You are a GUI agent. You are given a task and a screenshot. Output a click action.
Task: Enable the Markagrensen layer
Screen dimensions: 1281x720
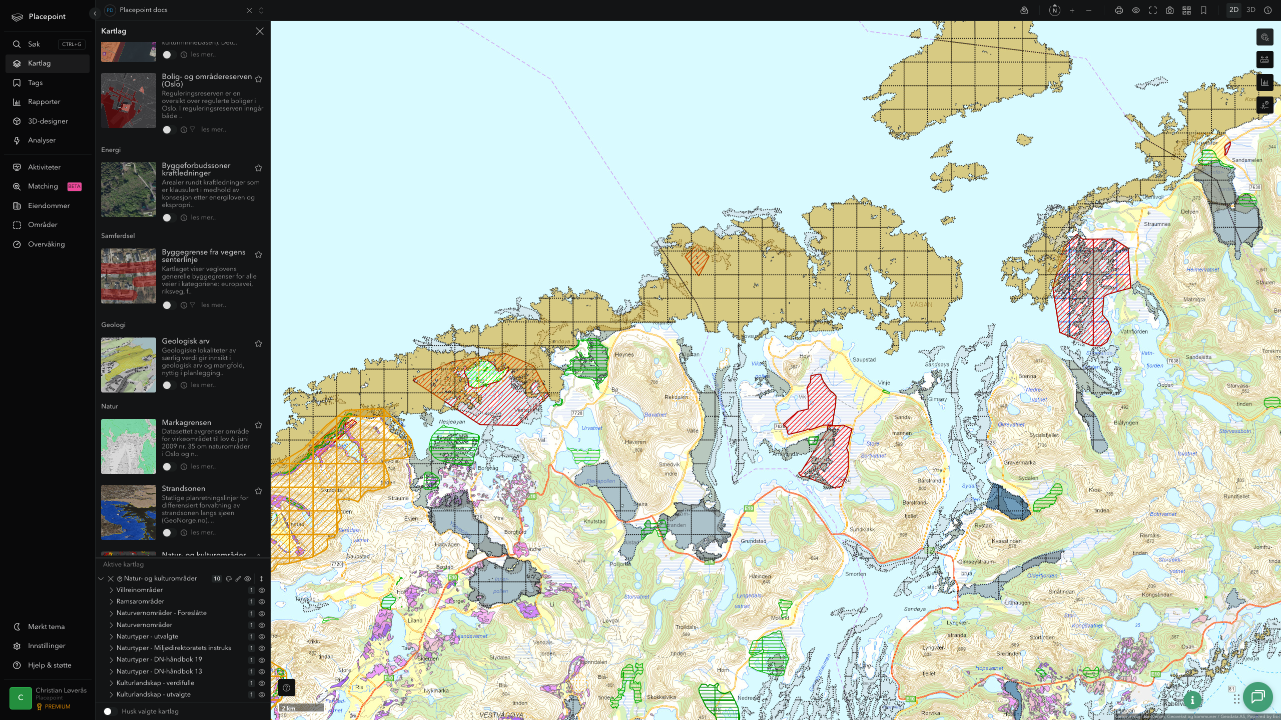pyautogui.click(x=169, y=467)
